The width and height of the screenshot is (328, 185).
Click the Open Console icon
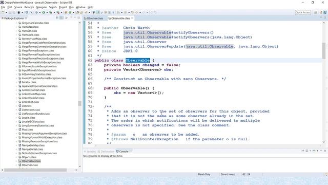(x=314, y=151)
